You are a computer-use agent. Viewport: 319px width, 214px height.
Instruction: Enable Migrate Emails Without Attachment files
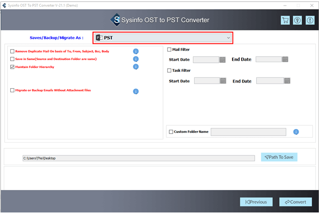pyautogui.click(x=12, y=90)
